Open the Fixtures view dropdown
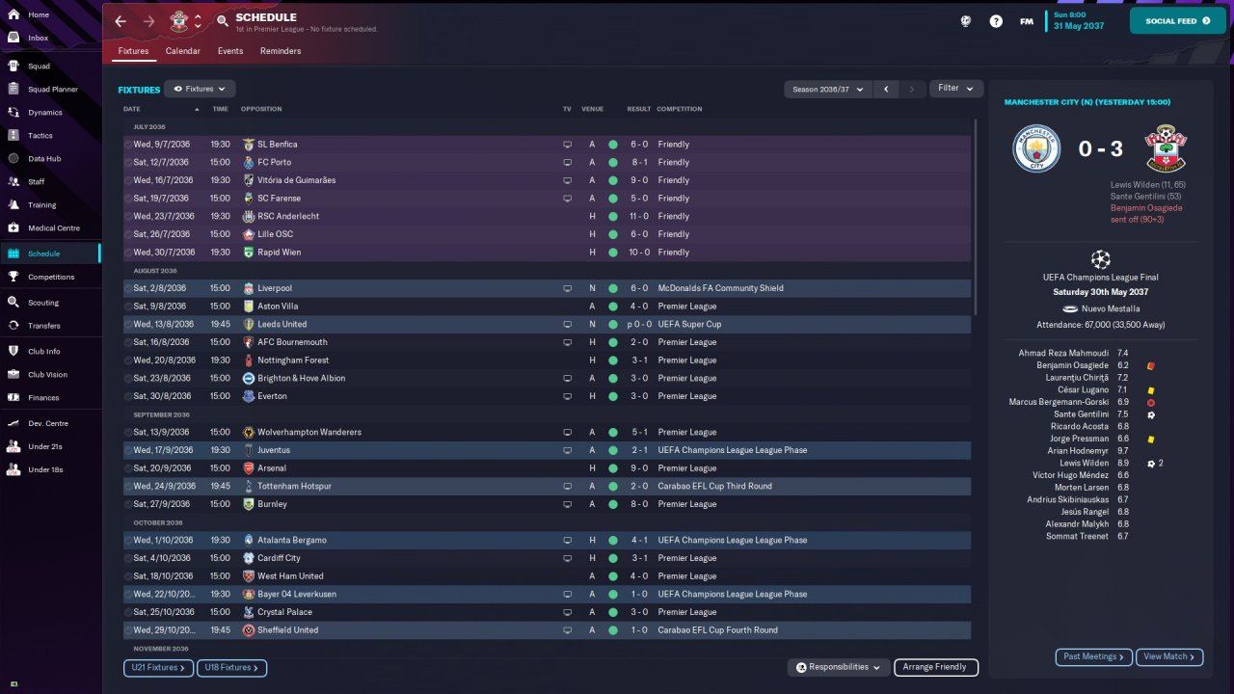Viewport: 1234px width, 694px height. (x=200, y=89)
